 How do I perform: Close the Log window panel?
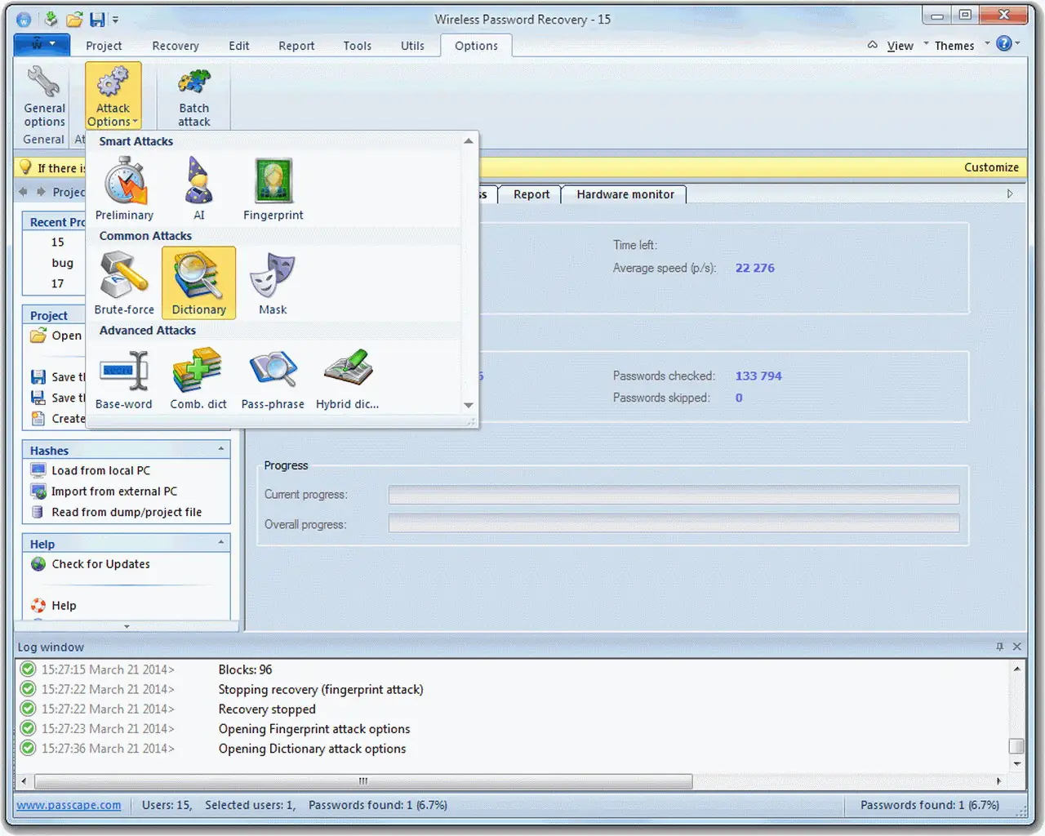click(1017, 647)
